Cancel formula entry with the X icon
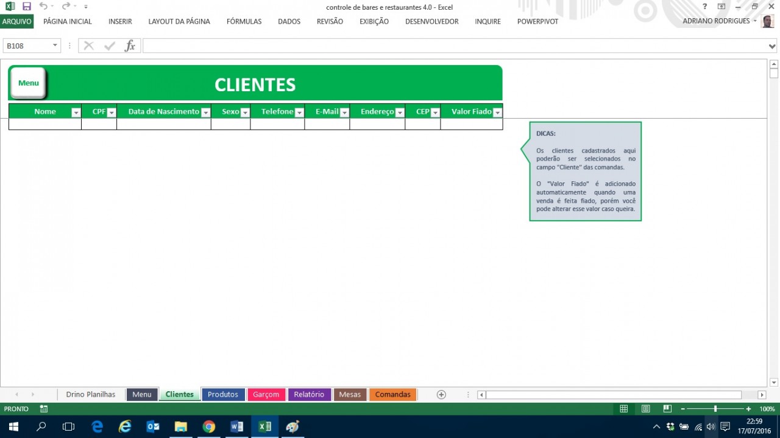Screen dimensions: 780x438 coord(89,46)
